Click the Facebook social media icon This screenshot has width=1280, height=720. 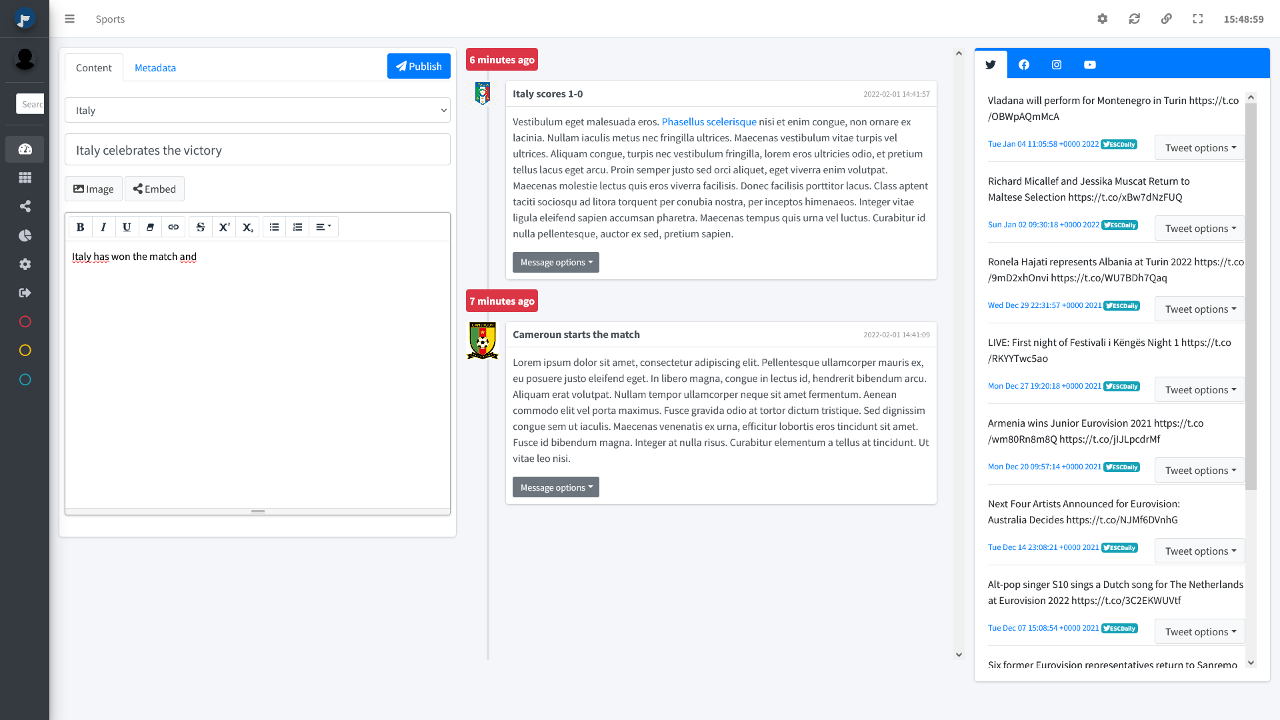tap(1024, 64)
